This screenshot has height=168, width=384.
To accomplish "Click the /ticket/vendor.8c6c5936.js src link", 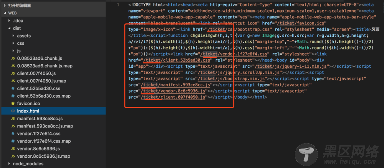I will point(174,91).
